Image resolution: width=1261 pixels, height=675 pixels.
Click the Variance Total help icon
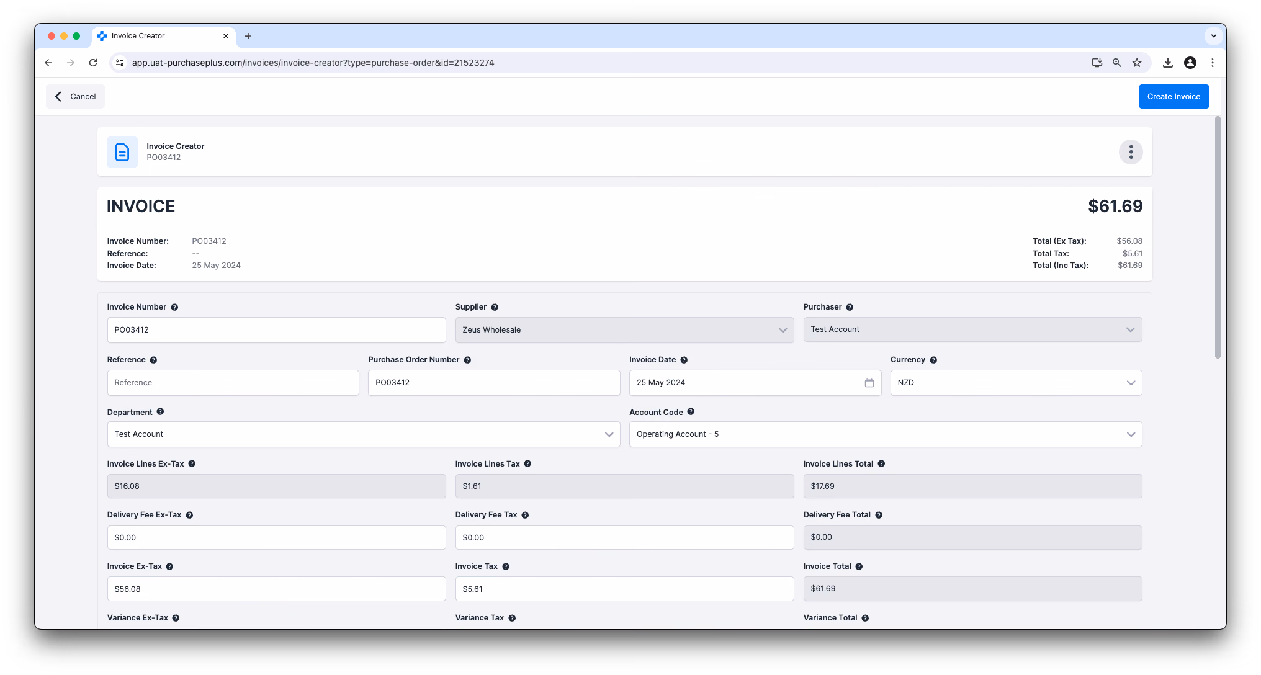[x=865, y=618]
